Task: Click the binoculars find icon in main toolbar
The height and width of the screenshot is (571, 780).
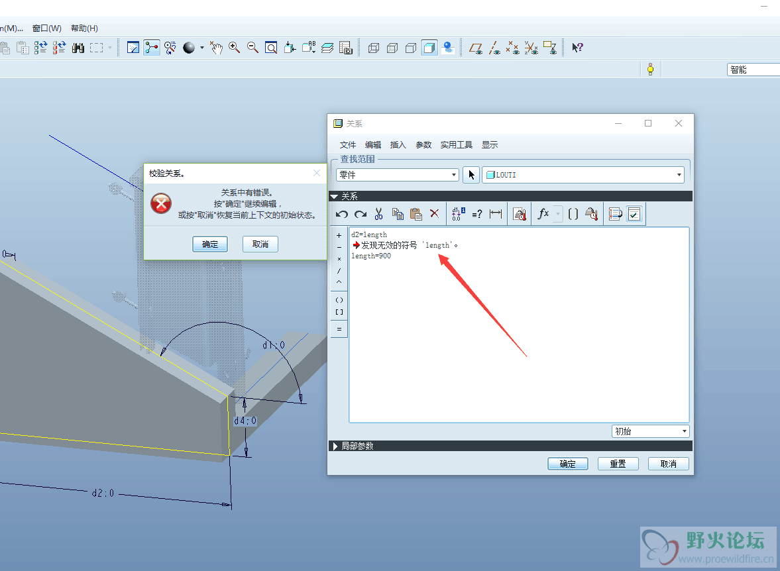Action: (78, 48)
